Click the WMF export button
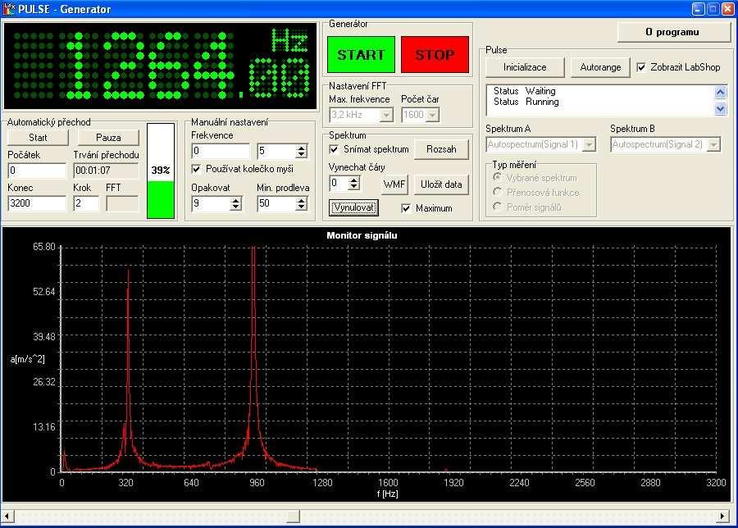The height and width of the screenshot is (528, 738). click(x=394, y=184)
